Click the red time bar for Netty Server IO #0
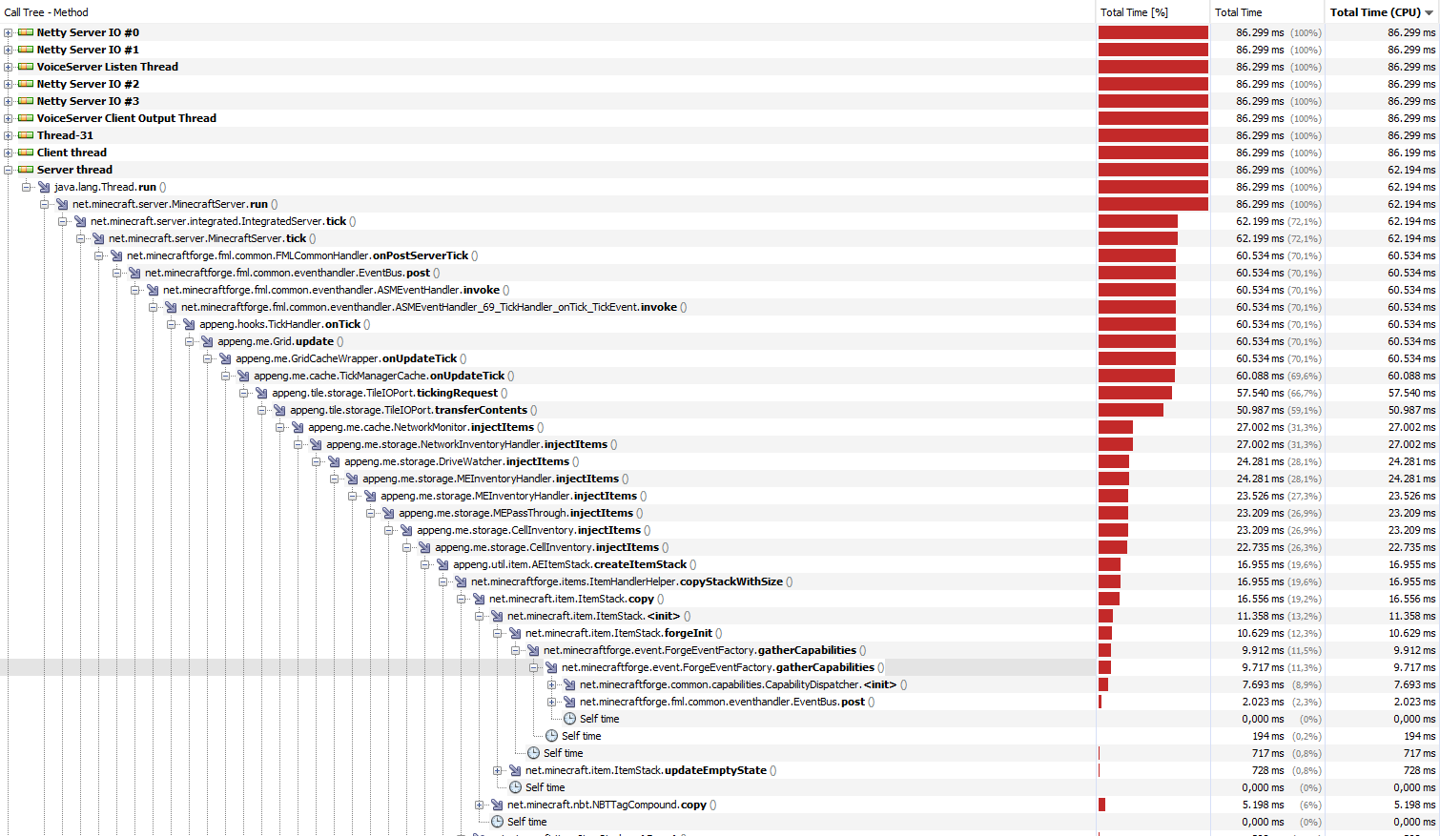The width and height of the screenshot is (1440, 836). (1153, 32)
